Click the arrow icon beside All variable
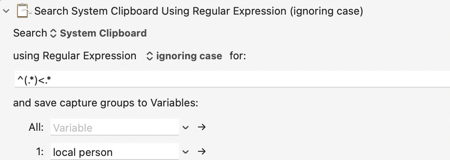The image size is (450, 160). (202, 127)
